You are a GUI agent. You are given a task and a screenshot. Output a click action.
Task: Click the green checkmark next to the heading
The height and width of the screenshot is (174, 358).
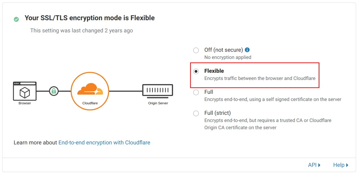pyautogui.click(x=16, y=19)
